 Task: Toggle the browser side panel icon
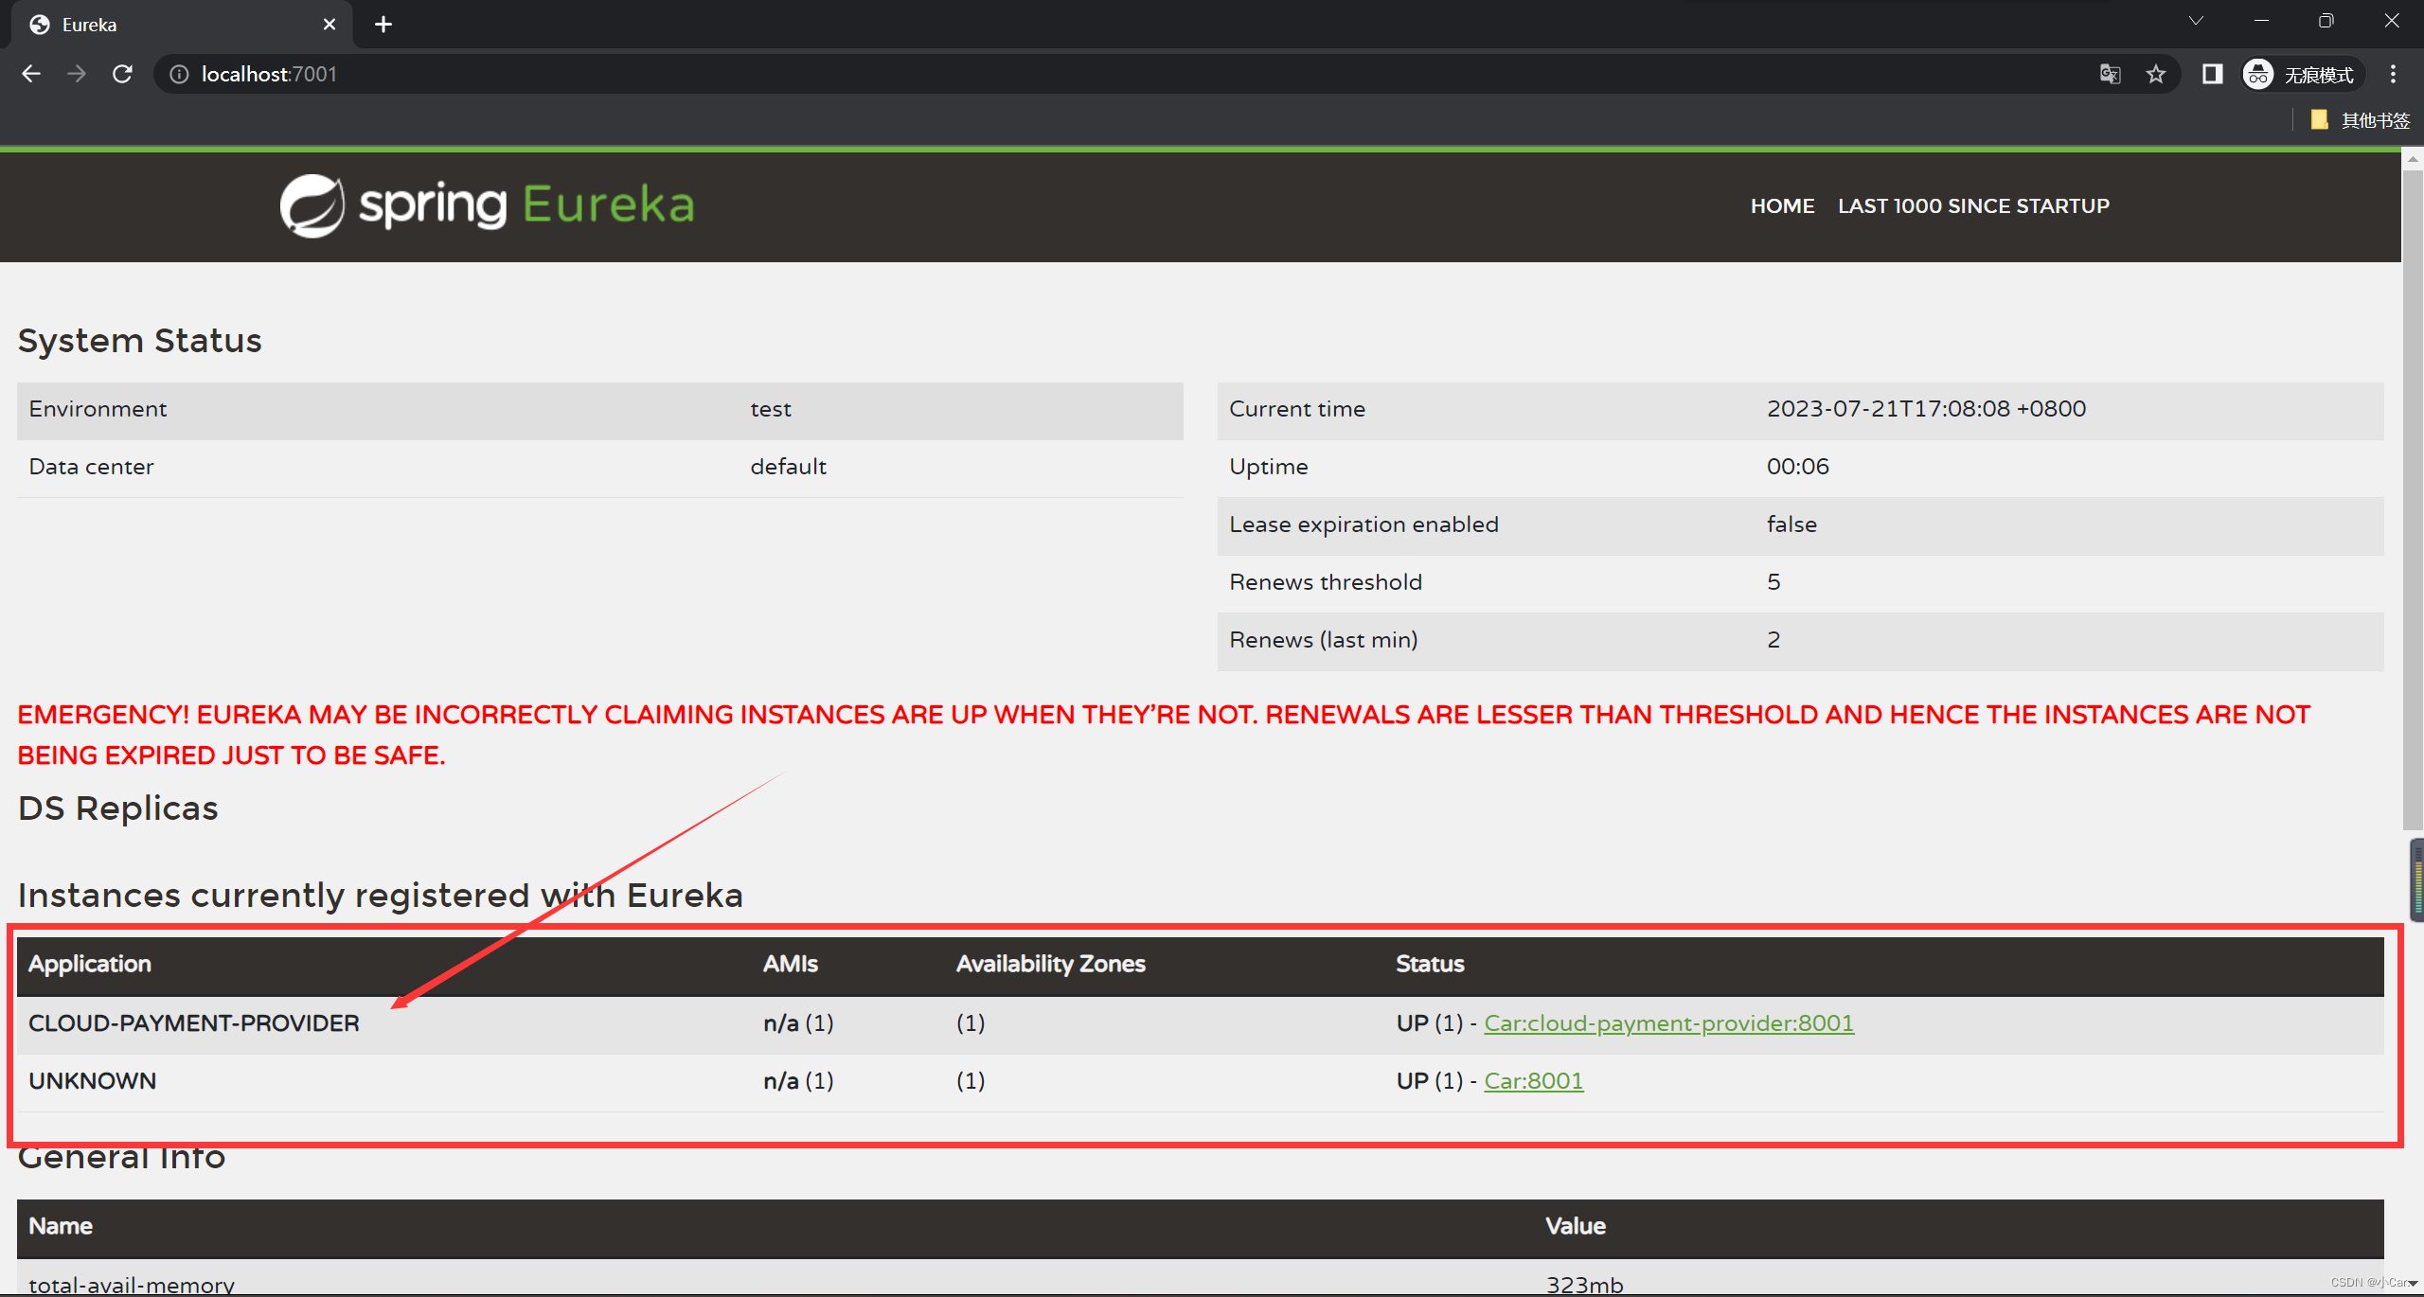click(2212, 74)
